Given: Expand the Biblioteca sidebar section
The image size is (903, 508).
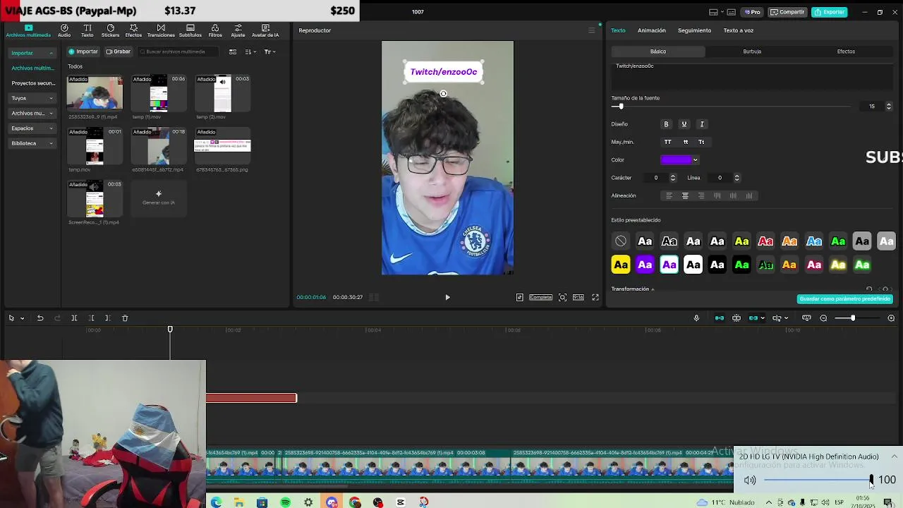Looking at the screenshot, I should 32,143.
